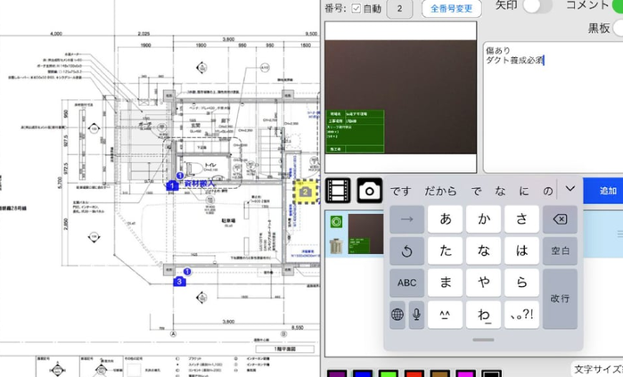Toggle the 黒板 switch
Viewport: 623px width, 377px height.
[x=619, y=28]
